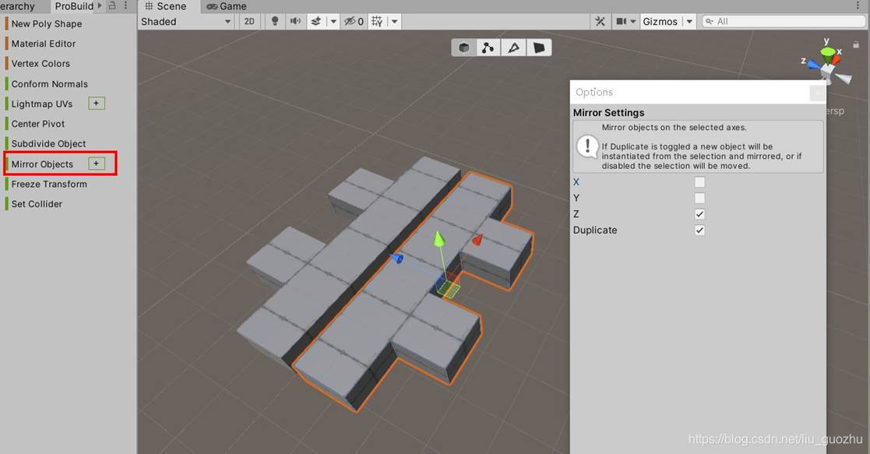
Task: Uncheck the Duplicate checkbox
Action: [x=699, y=231]
